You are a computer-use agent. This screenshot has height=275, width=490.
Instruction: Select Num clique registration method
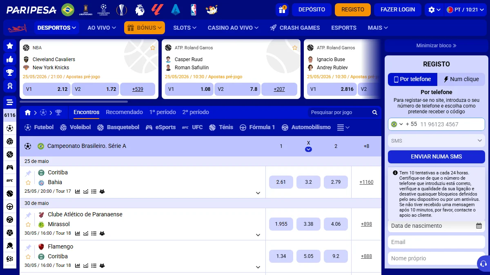click(x=461, y=79)
